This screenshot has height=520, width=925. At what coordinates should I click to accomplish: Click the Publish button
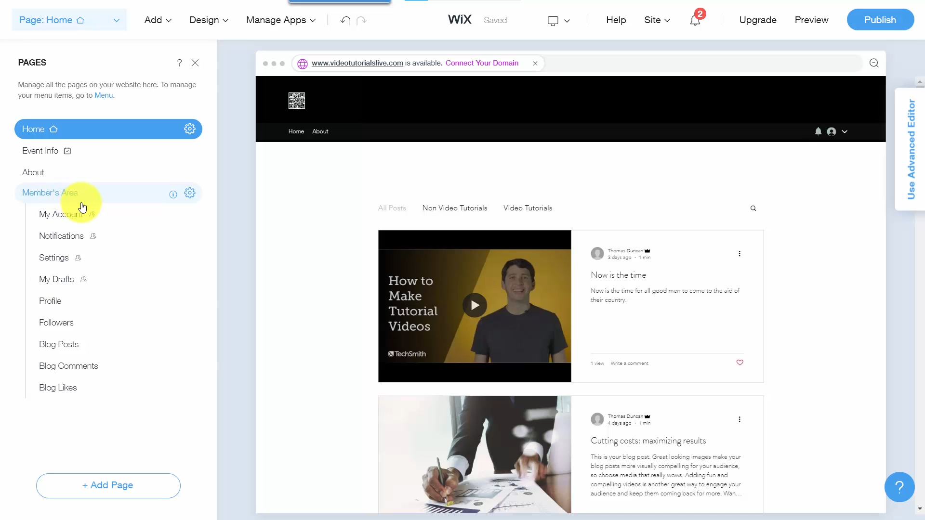(x=880, y=20)
